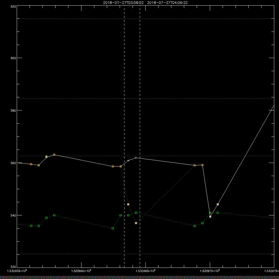Screen dimensions: 279x279
Task: Click the 620 y-axis label
Action: click(x=13, y=6)
